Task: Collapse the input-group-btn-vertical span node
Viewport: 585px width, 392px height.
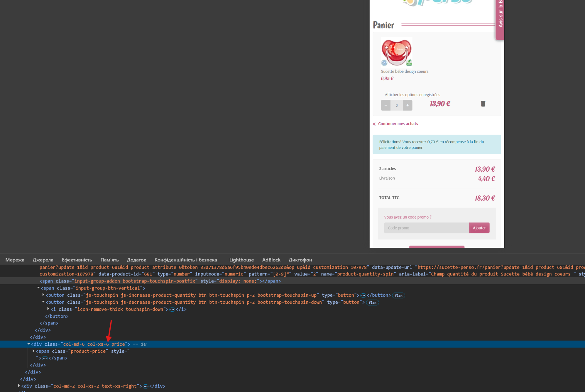Action: coord(38,288)
